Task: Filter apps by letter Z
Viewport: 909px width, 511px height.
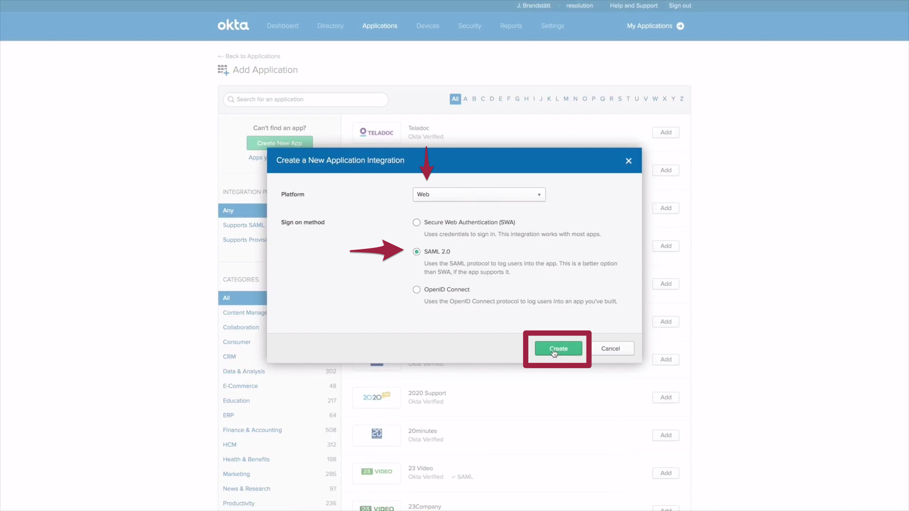Action: click(x=682, y=99)
